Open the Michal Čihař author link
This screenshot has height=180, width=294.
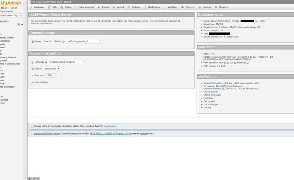pos(252,88)
